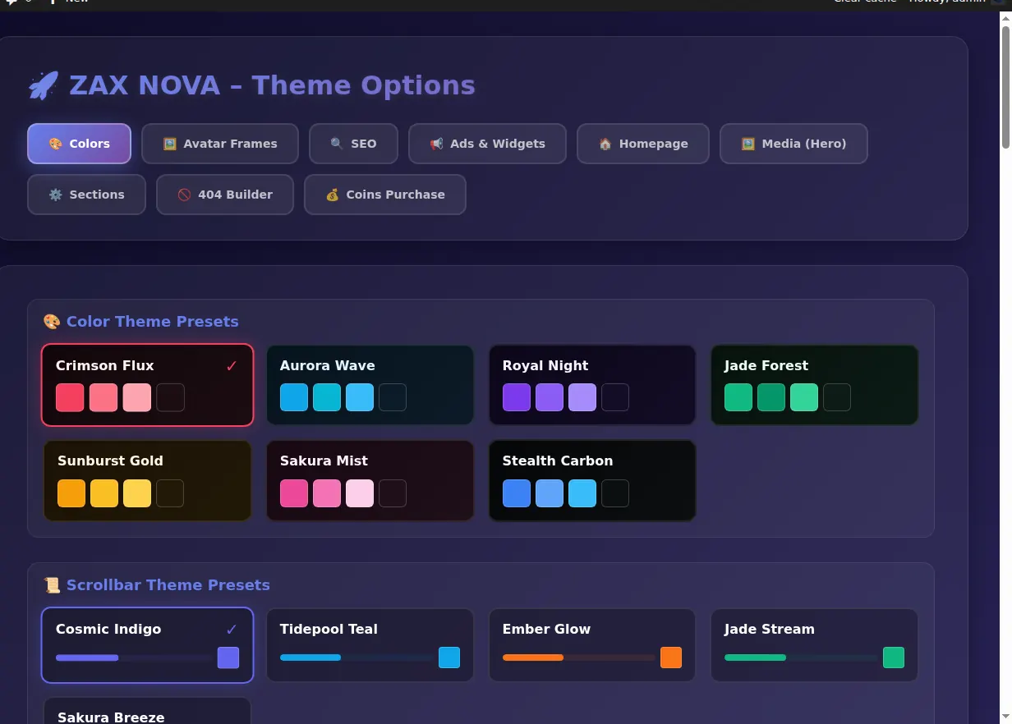Click the lightest pink swatch in Crimson Flux

(137, 397)
